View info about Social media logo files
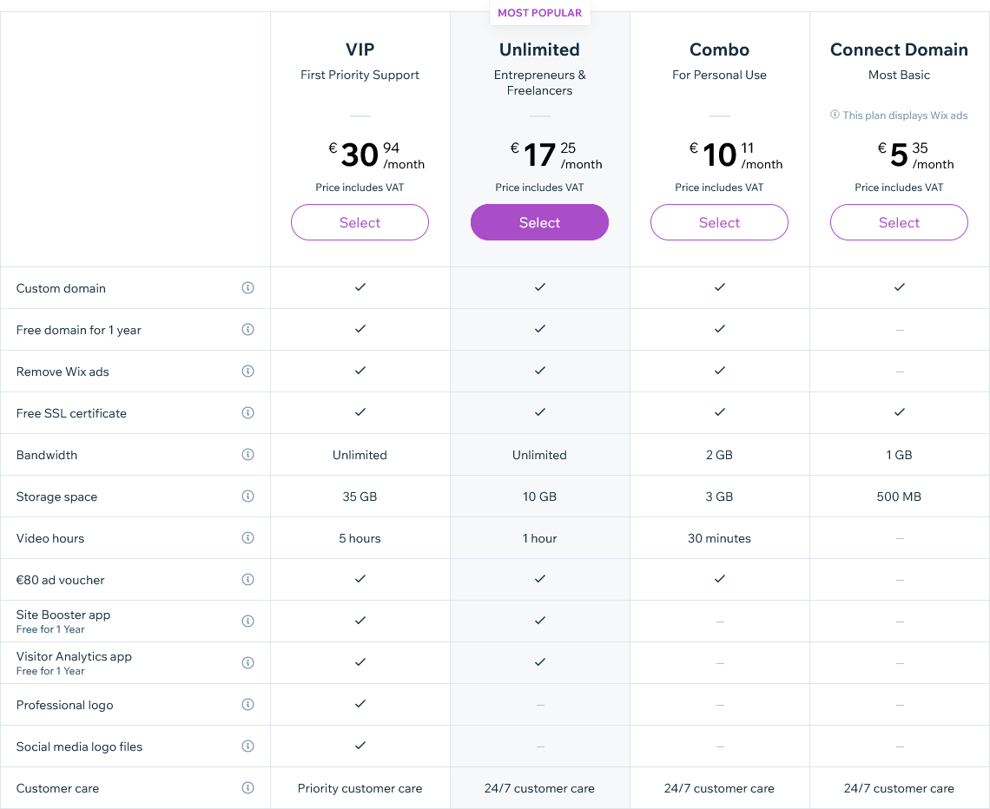Viewport: 990px width, 809px height. (x=247, y=746)
